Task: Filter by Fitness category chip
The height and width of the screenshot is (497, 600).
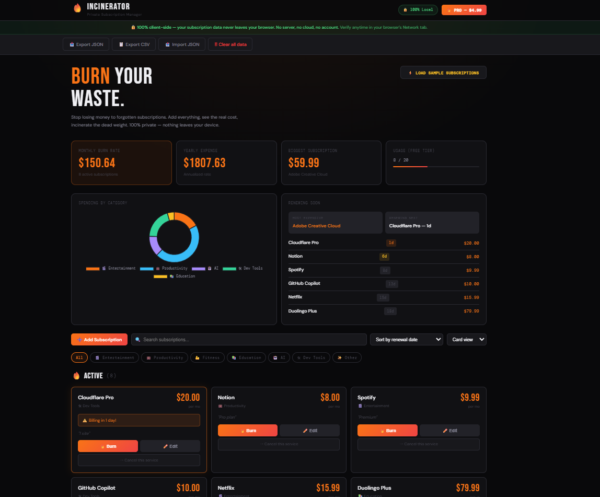Action: [207, 358]
